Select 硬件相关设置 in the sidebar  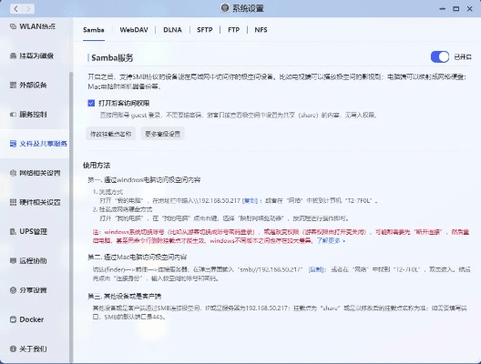pyautogui.click(x=40, y=202)
